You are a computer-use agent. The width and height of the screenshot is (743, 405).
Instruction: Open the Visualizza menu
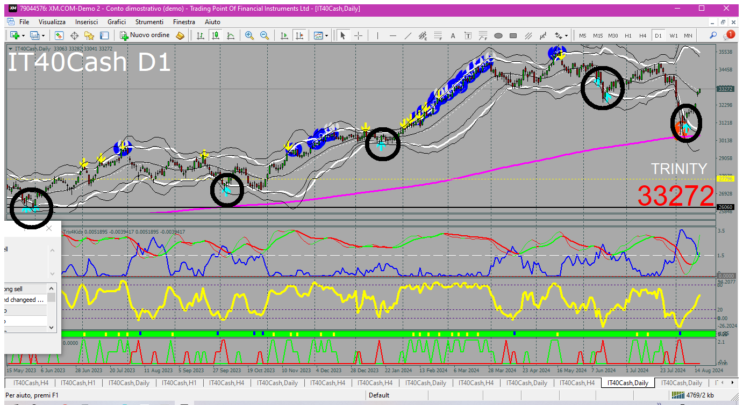52,22
